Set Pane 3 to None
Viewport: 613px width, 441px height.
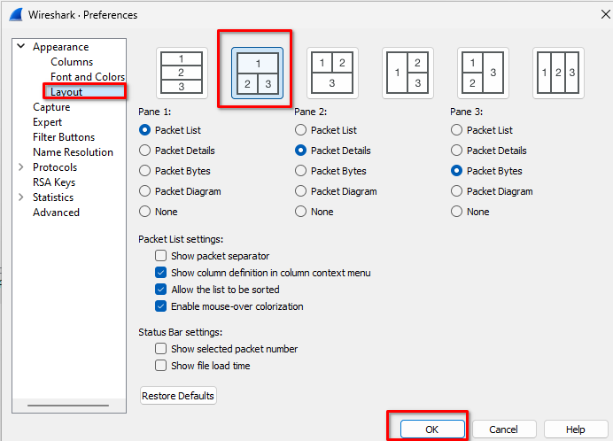point(457,212)
